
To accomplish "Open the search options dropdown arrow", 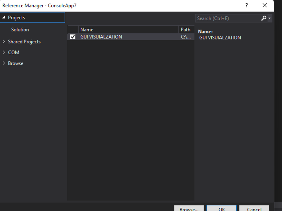I will pos(269,18).
